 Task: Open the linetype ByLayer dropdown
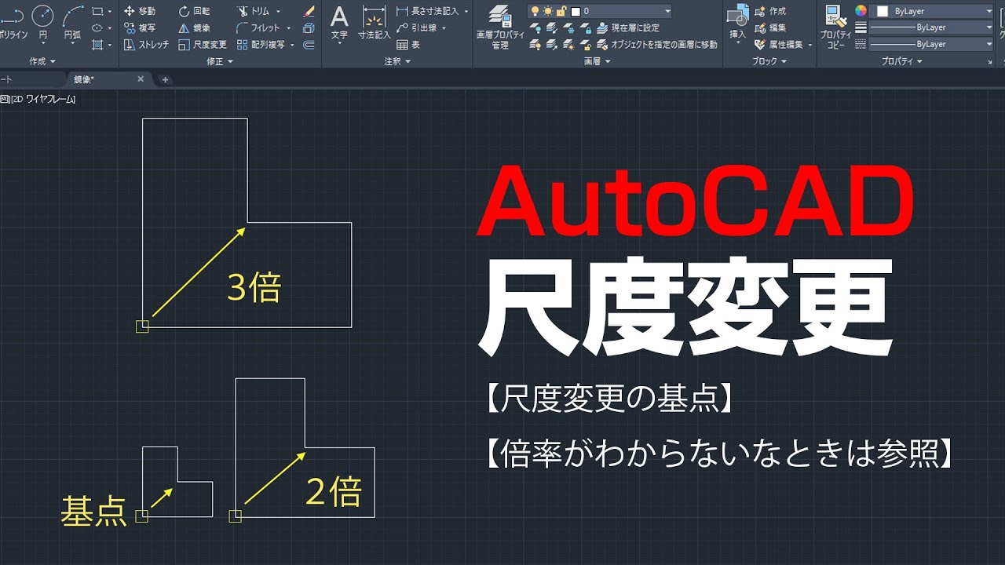point(989,45)
